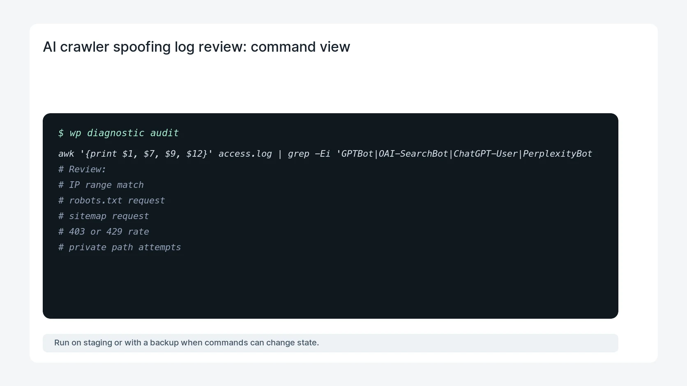The width and height of the screenshot is (687, 386).
Task: Click the '# sitemap request' comment
Action: point(104,216)
